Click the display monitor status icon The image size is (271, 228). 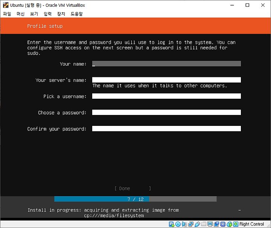(x=210, y=224)
